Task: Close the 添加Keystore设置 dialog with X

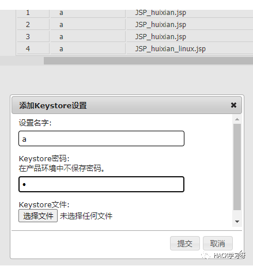Action: [233, 105]
